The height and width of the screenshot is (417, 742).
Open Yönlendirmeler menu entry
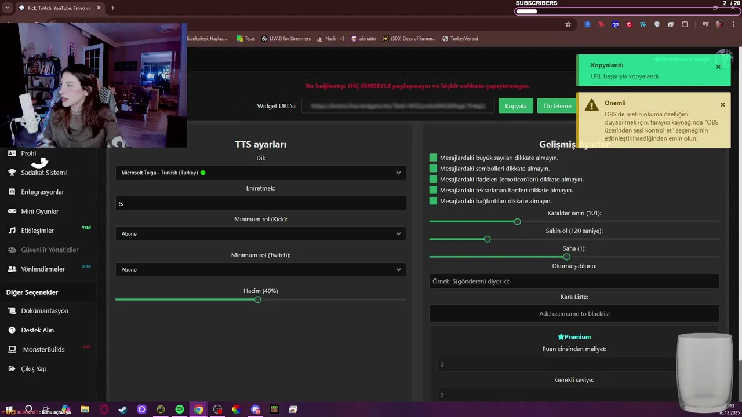[43, 269]
